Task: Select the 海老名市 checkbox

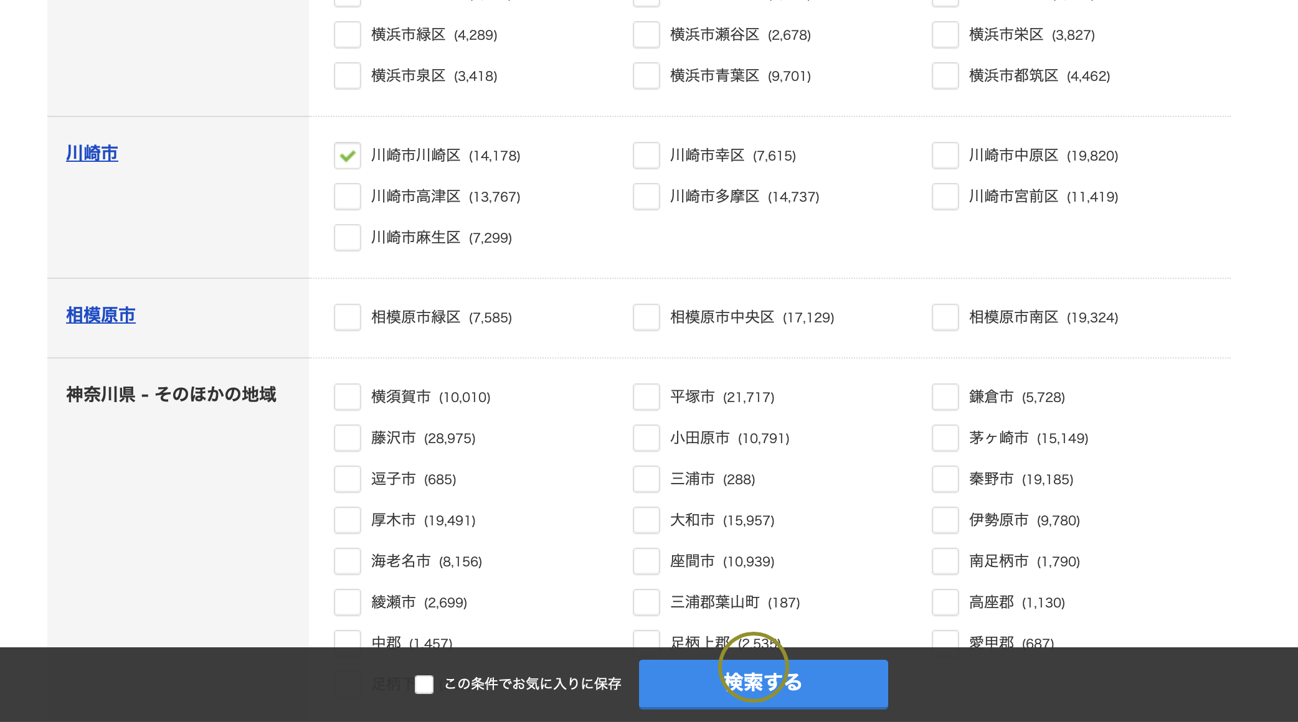Action: click(348, 561)
